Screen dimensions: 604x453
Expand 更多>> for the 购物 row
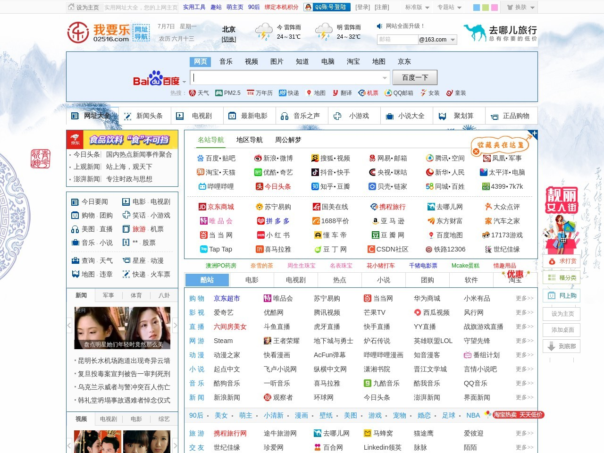pos(524,298)
